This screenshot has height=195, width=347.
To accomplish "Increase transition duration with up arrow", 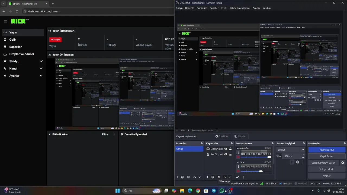I will pyautogui.click(x=303, y=155).
